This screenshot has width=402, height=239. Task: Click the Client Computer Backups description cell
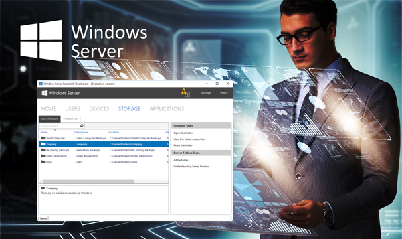click(91, 138)
